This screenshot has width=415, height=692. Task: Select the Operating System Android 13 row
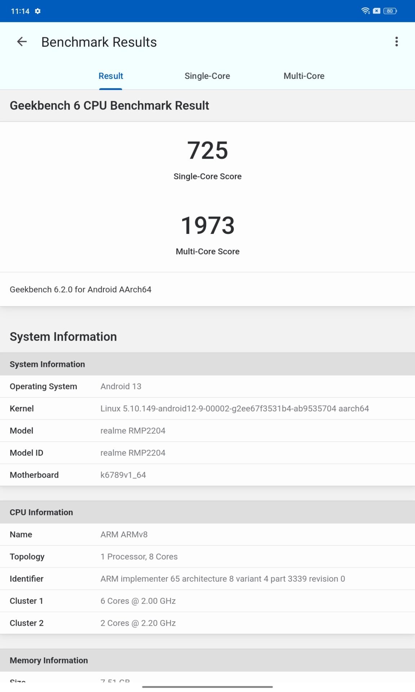click(x=207, y=386)
